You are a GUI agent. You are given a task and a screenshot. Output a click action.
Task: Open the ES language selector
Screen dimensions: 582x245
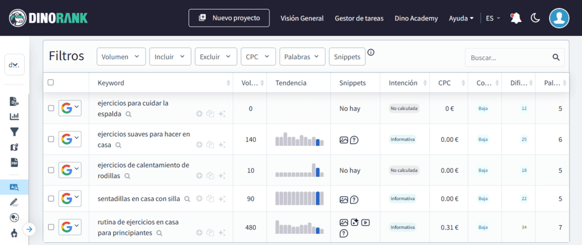(492, 18)
